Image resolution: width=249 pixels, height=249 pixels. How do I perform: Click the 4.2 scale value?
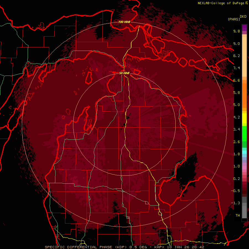[237, 117]
